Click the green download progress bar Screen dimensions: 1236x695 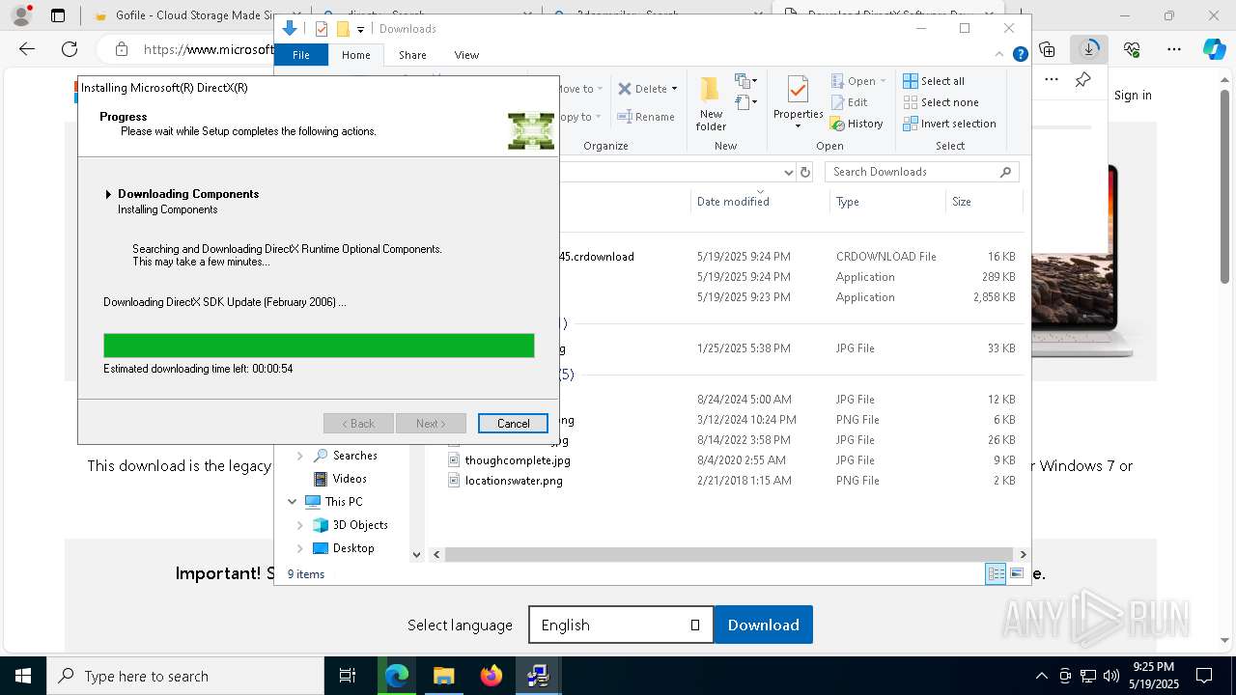(x=319, y=346)
